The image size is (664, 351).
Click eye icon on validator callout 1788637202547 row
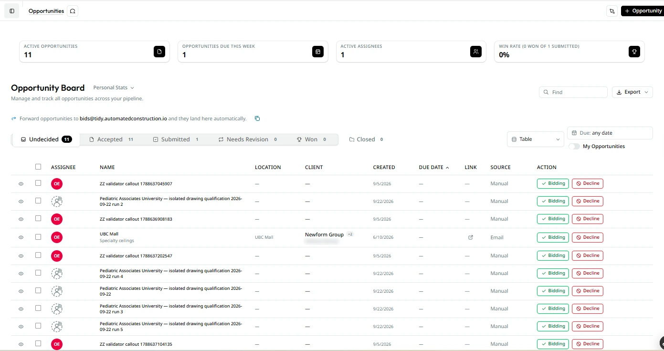tap(21, 256)
